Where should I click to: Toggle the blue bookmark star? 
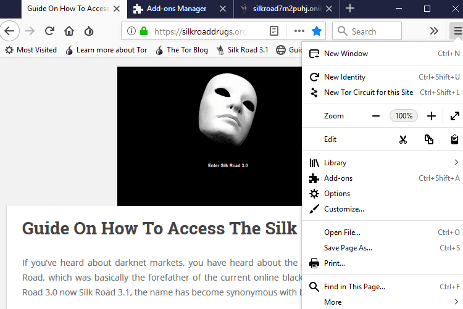tap(317, 31)
